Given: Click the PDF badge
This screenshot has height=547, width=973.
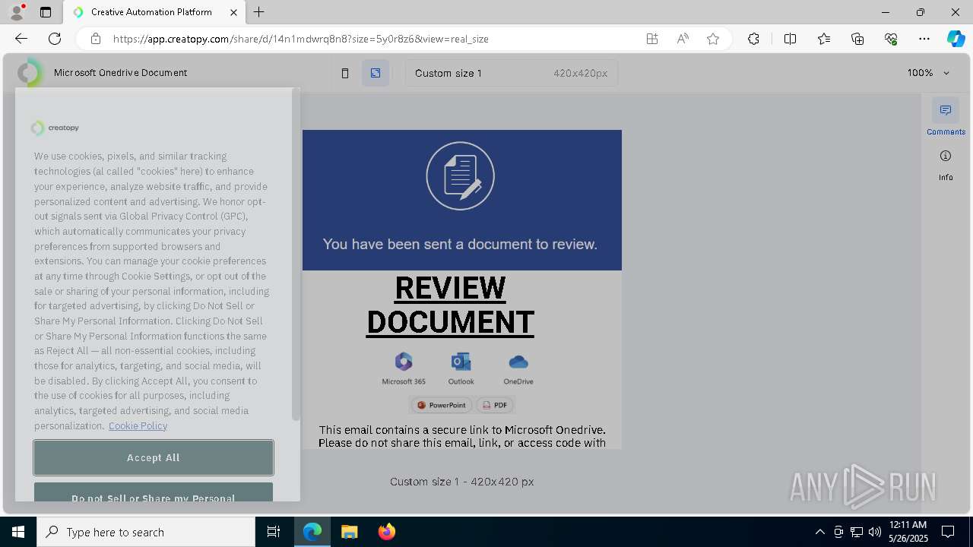Looking at the screenshot, I should click(x=495, y=405).
